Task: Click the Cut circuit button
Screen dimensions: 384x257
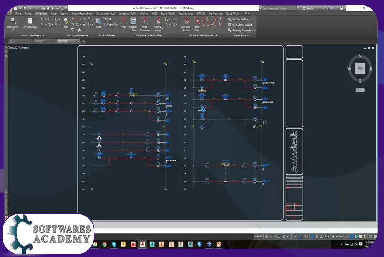Action: pos(107,19)
